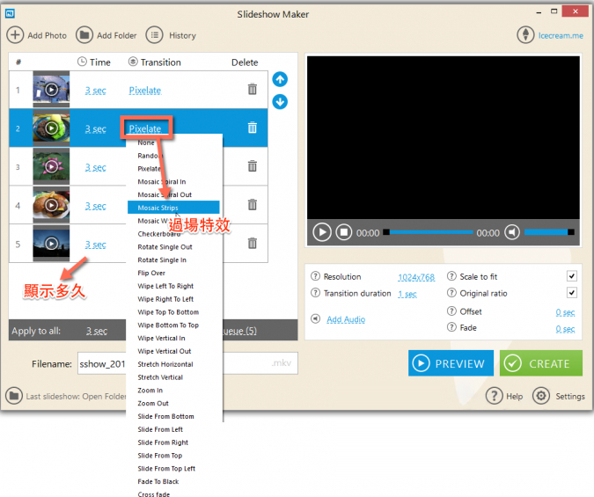Delete slide 3 with its trash icon
Image resolution: width=594 pixels, height=497 pixels.
[x=253, y=166]
